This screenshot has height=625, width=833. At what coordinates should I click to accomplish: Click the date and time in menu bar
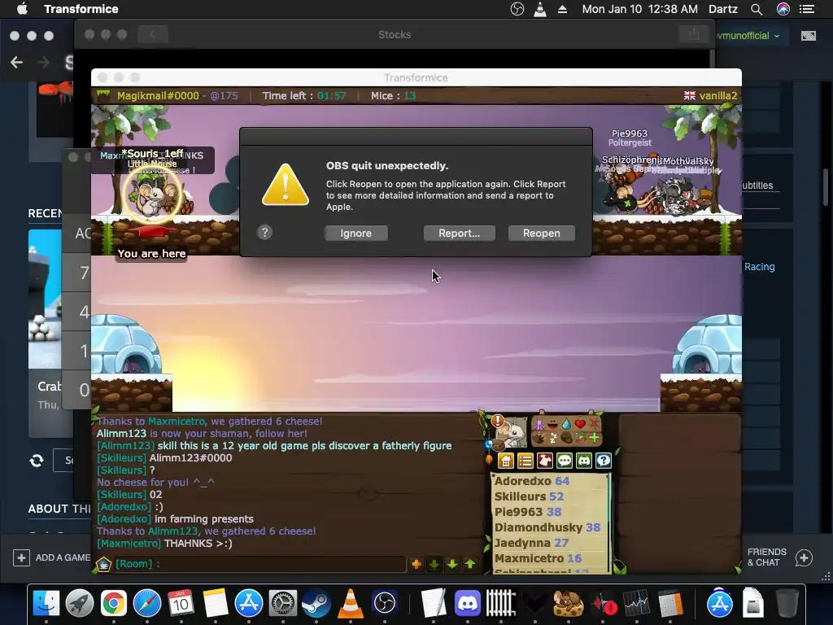639,9
